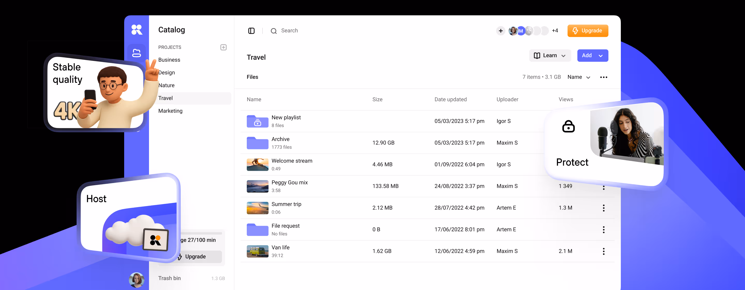This screenshot has width=745, height=290.
Task: Open Files section three-dot options
Action: point(603,77)
